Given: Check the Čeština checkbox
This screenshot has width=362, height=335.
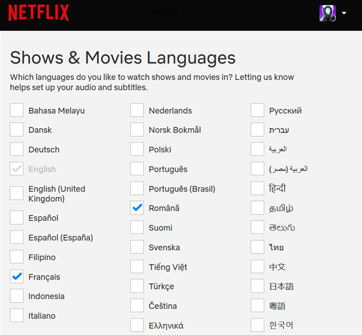Looking at the screenshot, I should coord(137,305).
